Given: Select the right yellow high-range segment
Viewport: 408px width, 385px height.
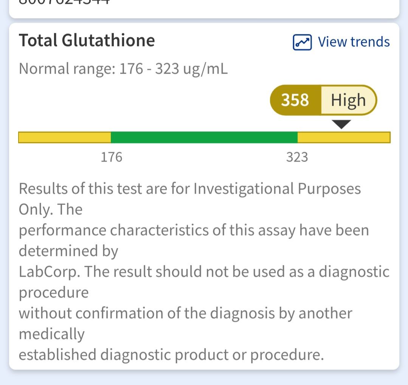Looking at the screenshot, I should [344, 137].
